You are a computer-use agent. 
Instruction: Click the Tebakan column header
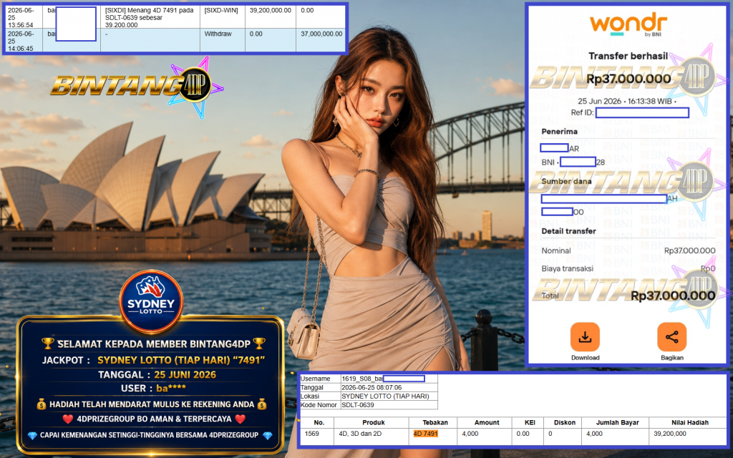point(435,422)
